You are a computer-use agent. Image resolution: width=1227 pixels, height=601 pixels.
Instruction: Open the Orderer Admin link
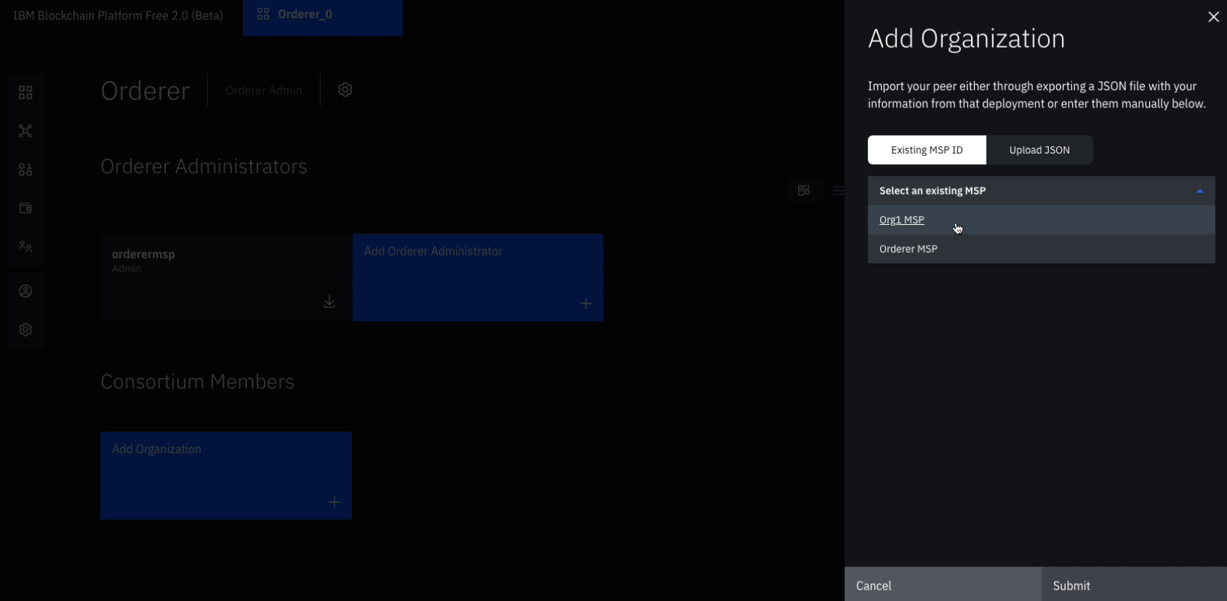pos(264,90)
